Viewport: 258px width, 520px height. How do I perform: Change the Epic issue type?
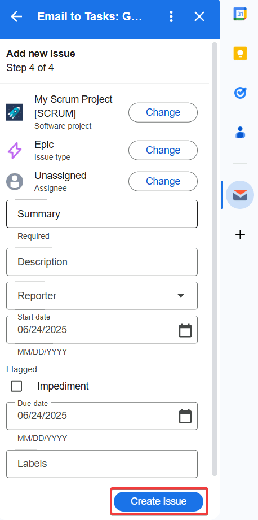(163, 150)
